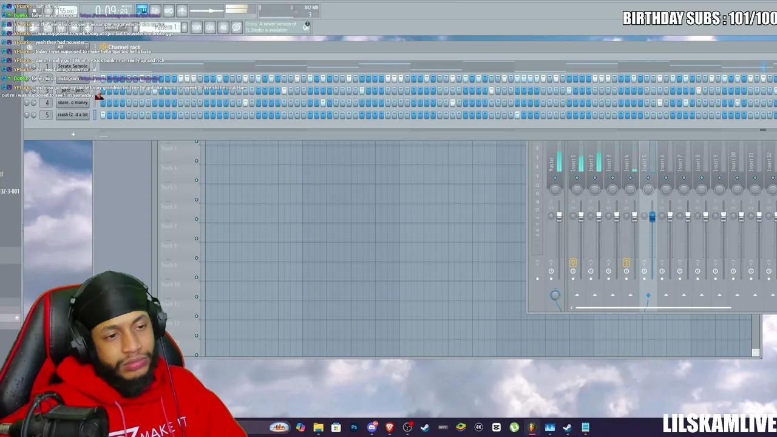Click the Shift button in the toolbar
The height and width of the screenshot is (437, 777).
pyautogui.click(x=197, y=27)
